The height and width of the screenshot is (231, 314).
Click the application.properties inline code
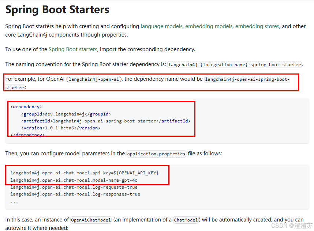[156, 154]
